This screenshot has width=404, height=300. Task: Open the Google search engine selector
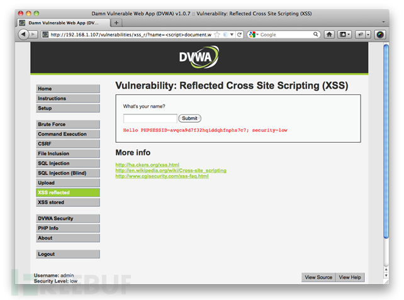coord(254,35)
